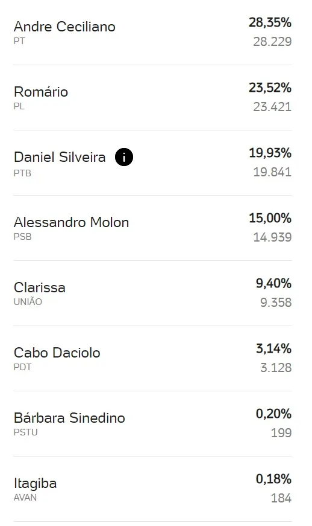Click the 19.841 vote count

pos(272,172)
